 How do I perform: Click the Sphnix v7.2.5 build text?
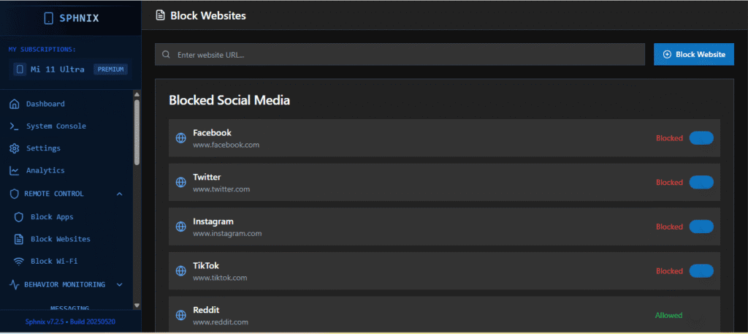(x=70, y=322)
